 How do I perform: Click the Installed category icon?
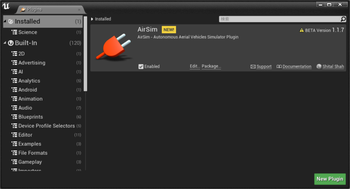coord(11,22)
